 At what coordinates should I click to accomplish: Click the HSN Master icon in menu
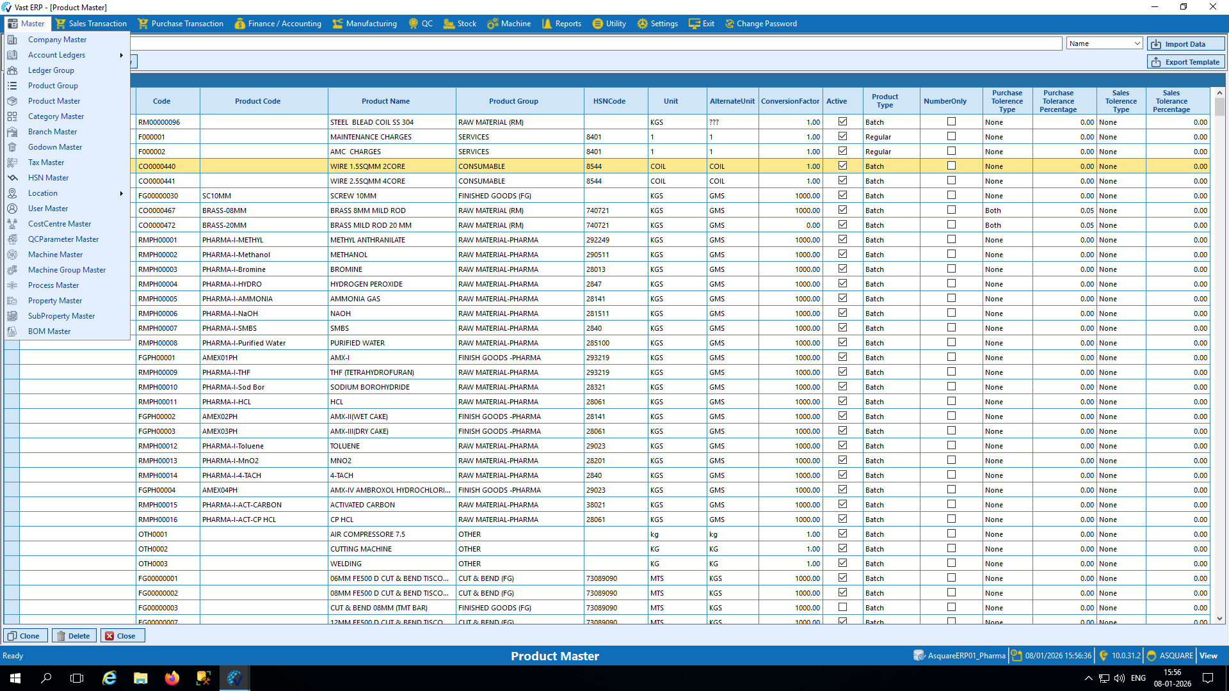pyautogui.click(x=12, y=178)
